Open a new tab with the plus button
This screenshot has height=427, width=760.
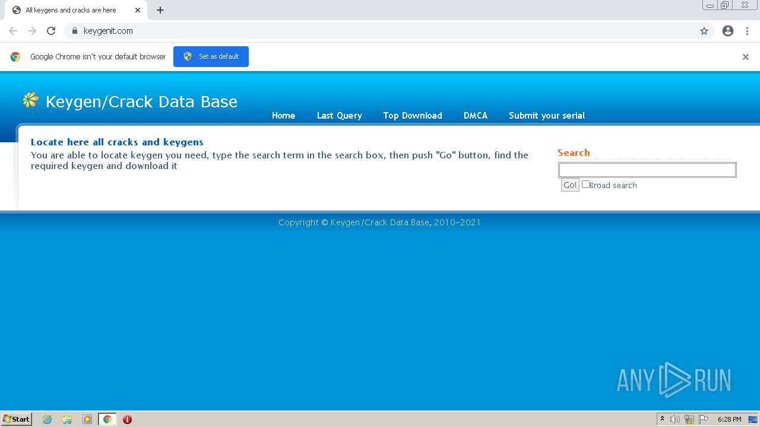[160, 10]
